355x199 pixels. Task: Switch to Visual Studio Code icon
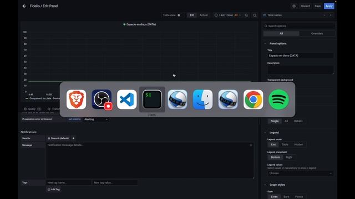(127, 99)
